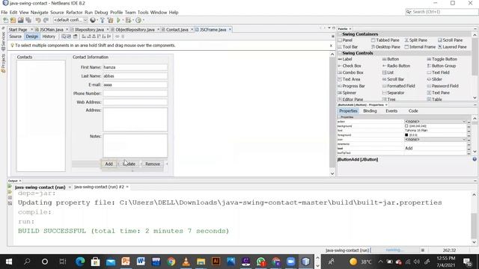Viewport: 479px width, 269px height.
Task: Click the Redo toolbar icon
Action: 46,20
